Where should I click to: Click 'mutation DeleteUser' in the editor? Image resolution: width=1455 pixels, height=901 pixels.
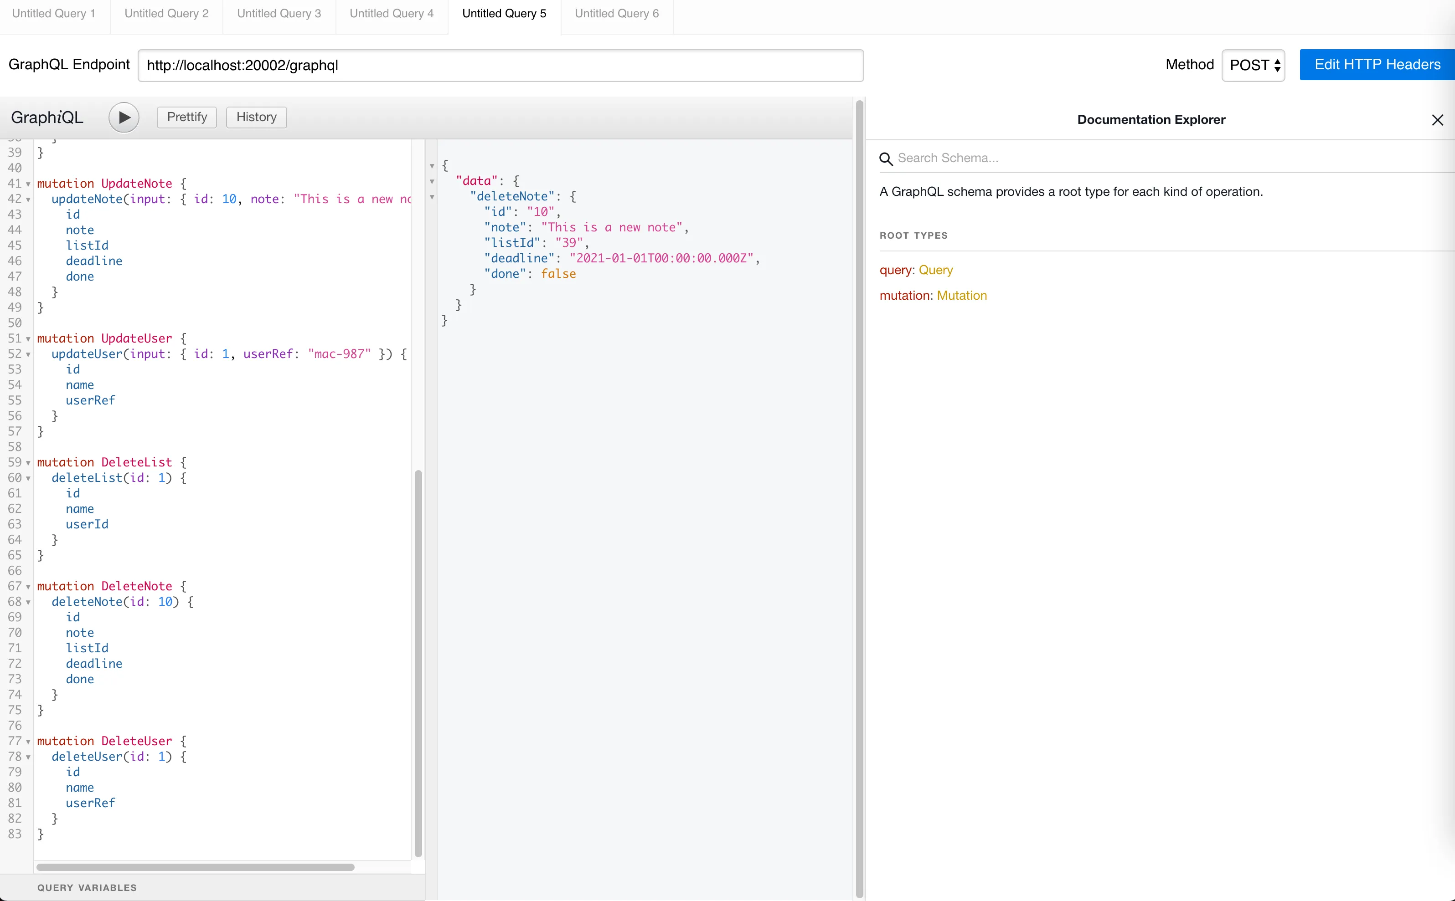coord(104,741)
